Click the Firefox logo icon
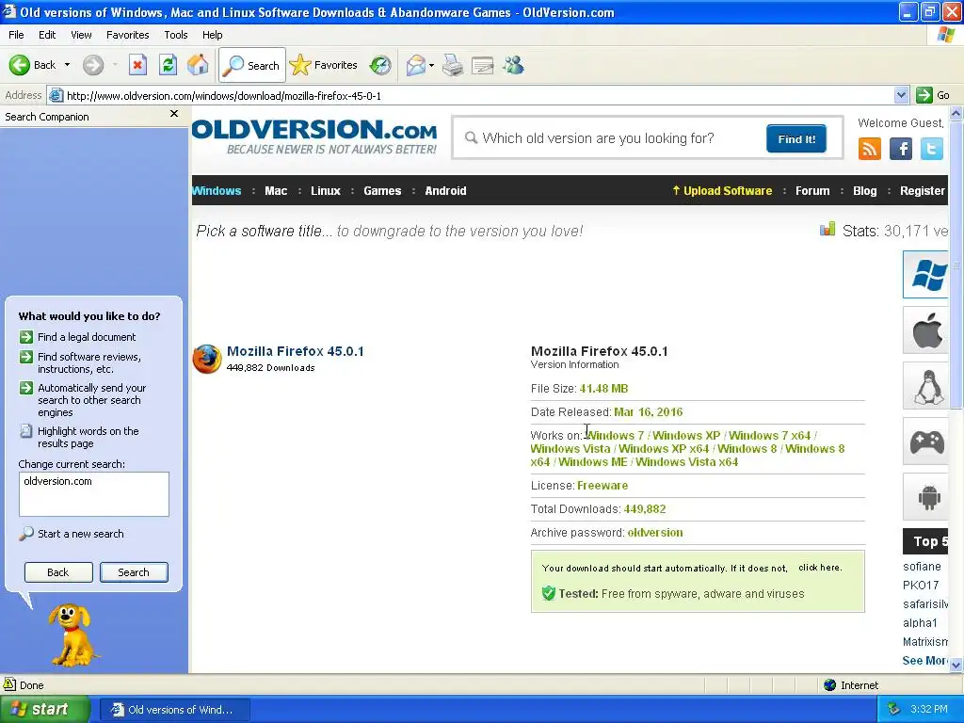This screenshot has height=723, width=964. pyautogui.click(x=207, y=359)
